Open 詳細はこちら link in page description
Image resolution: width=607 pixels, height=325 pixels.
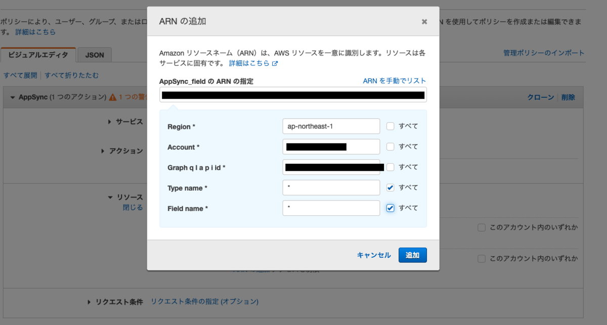click(35, 32)
